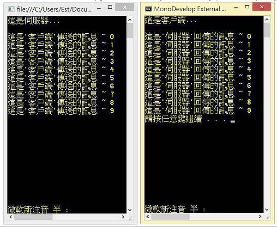Click the MonoDevelop External console title icon
The height and width of the screenshot is (227, 277).
148,9
